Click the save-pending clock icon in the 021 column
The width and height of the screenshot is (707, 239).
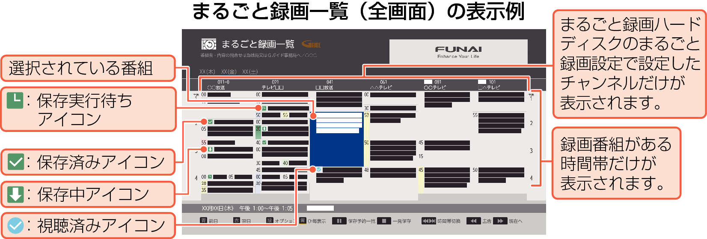pyautogui.click(x=264, y=108)
